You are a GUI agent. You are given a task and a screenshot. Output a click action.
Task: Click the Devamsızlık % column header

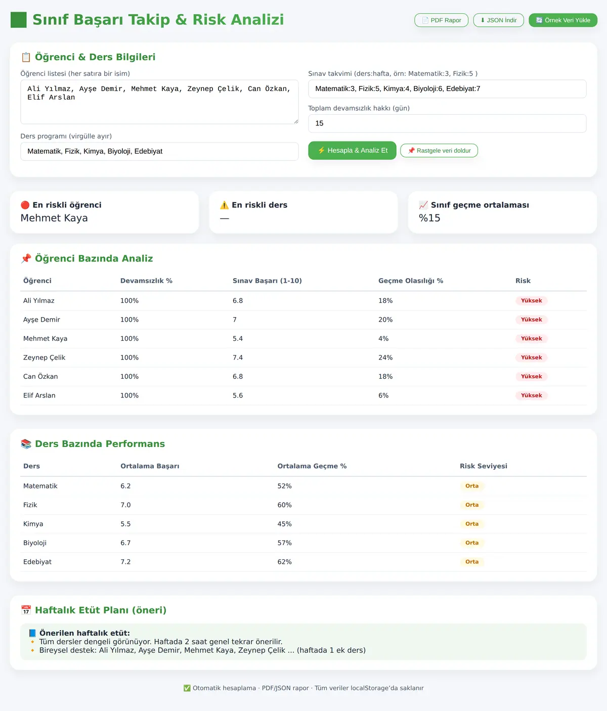146,281
